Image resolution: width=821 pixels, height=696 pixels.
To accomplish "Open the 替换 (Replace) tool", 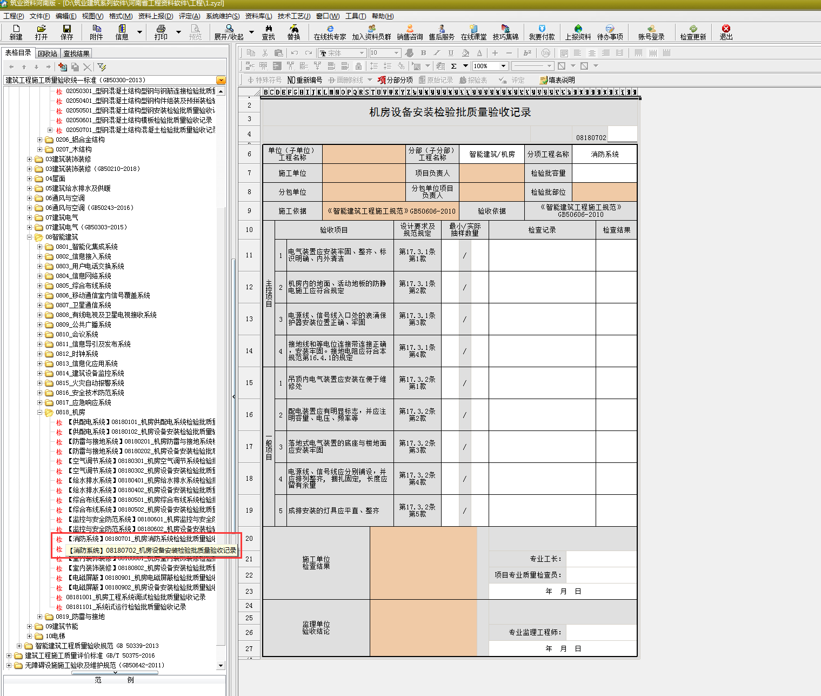I will [x=294, y=32].
